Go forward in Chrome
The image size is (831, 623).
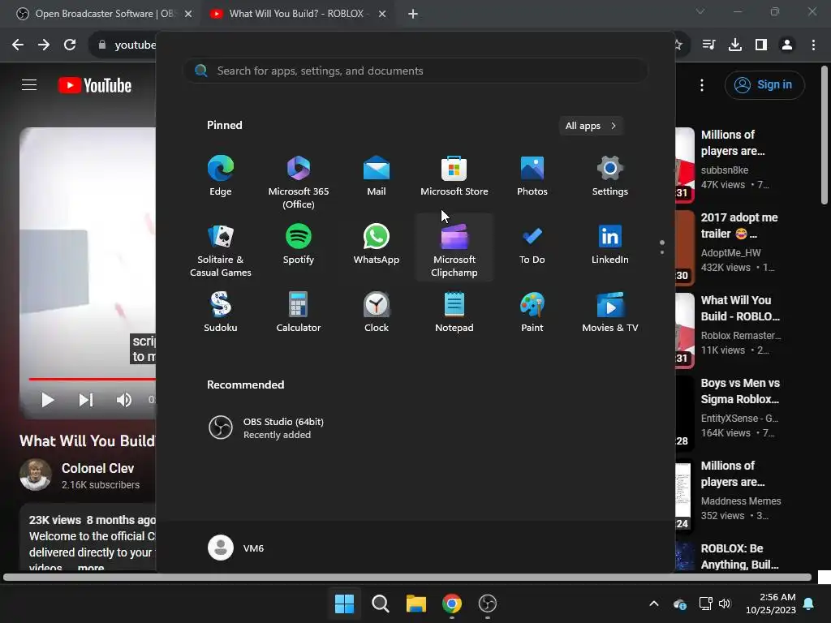pos(44,45)
